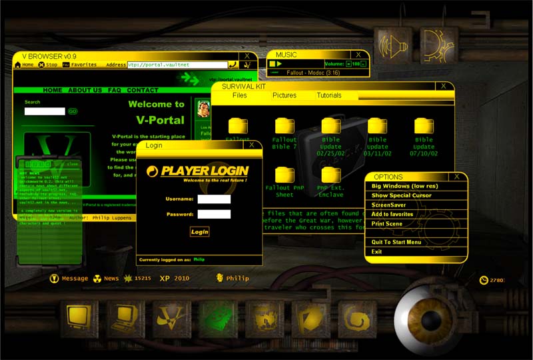The height and width of the screenshot is (360, 533).
Task: Stop the music with the square button
Action: 272,63
